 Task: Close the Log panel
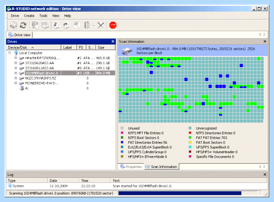tap(265, 175)
